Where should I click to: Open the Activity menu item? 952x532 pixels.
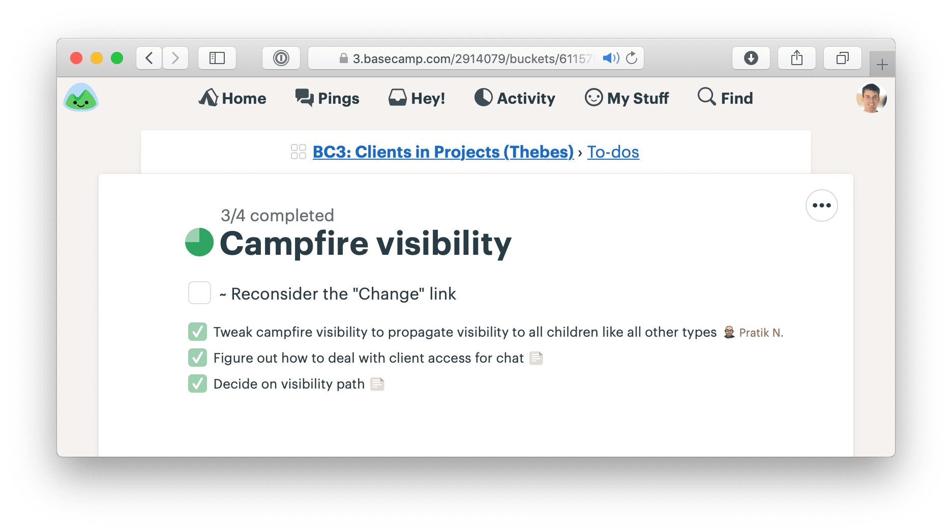(x=515, y=98)
